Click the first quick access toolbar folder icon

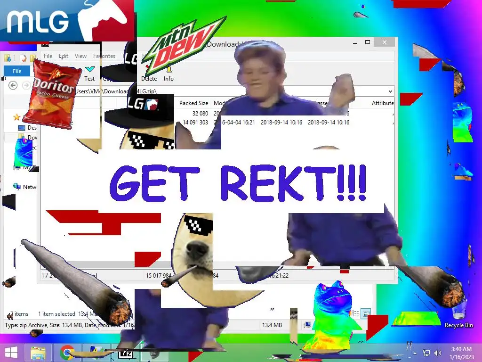point(8,58)
